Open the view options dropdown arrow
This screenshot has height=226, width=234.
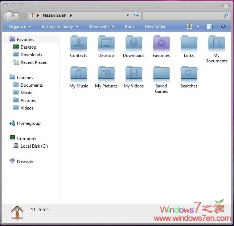(198, 26)
